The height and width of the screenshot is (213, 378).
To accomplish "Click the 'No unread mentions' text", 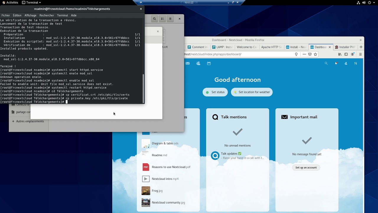I will [x=237, y=146].
